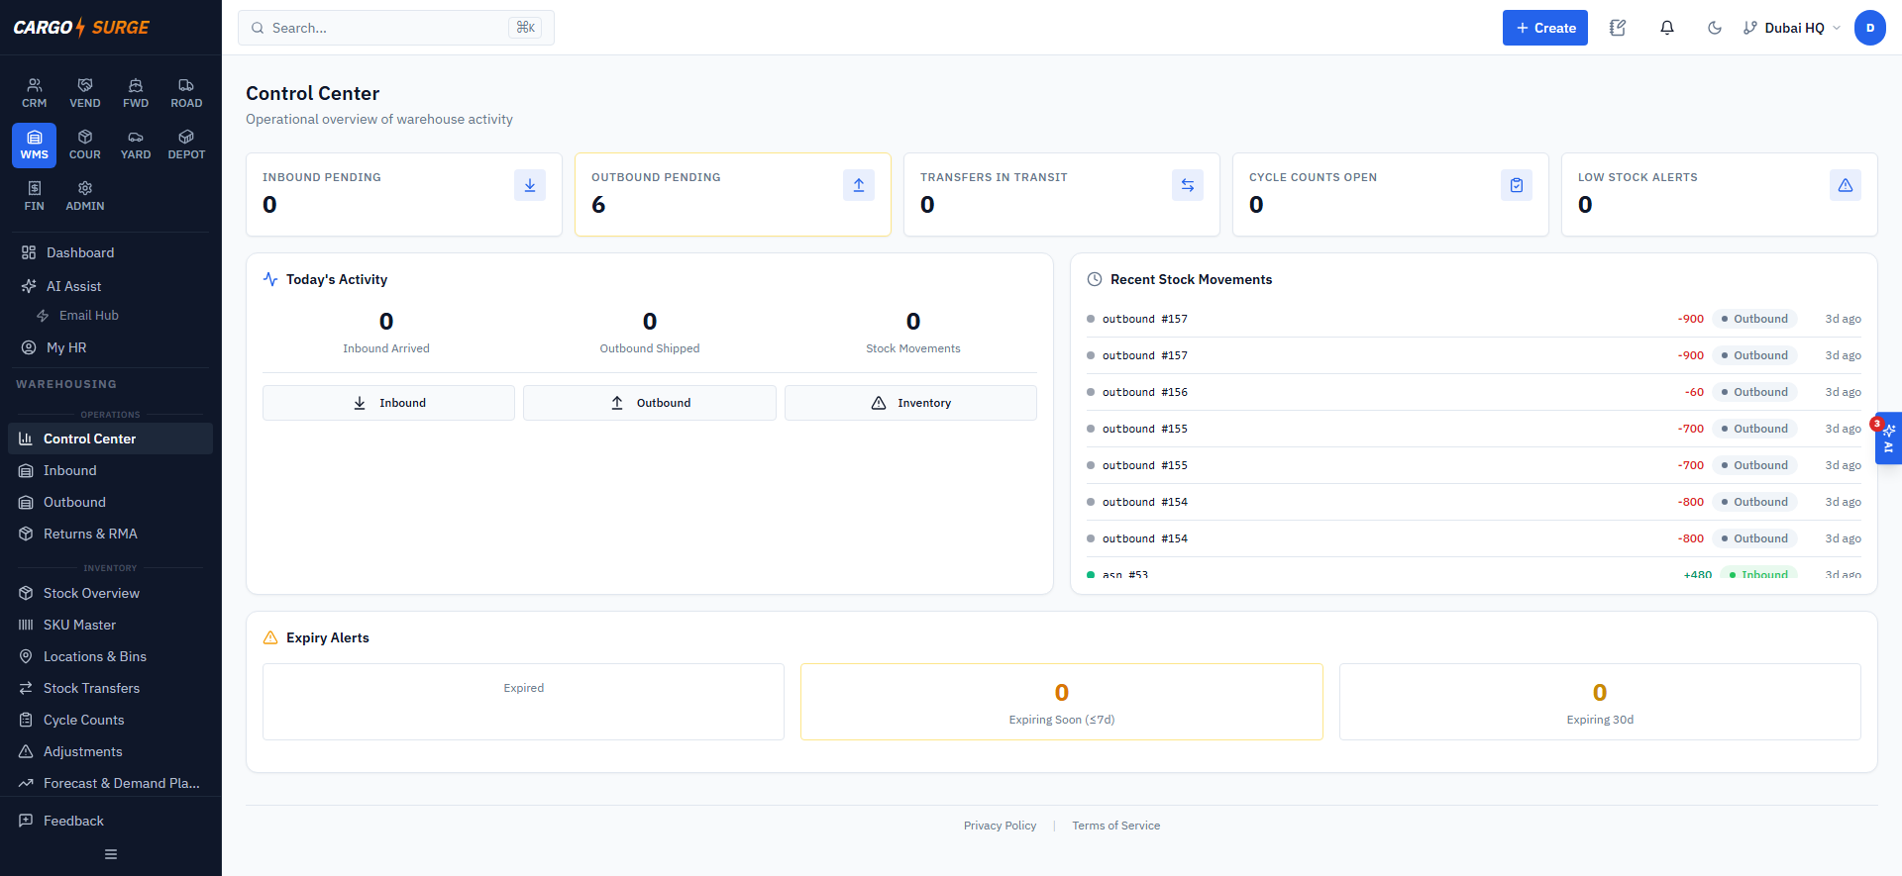The width and height of the screenshot is (1902, 876).
Task: Open the user avatar menu
Action: (x=1870, y=28)
